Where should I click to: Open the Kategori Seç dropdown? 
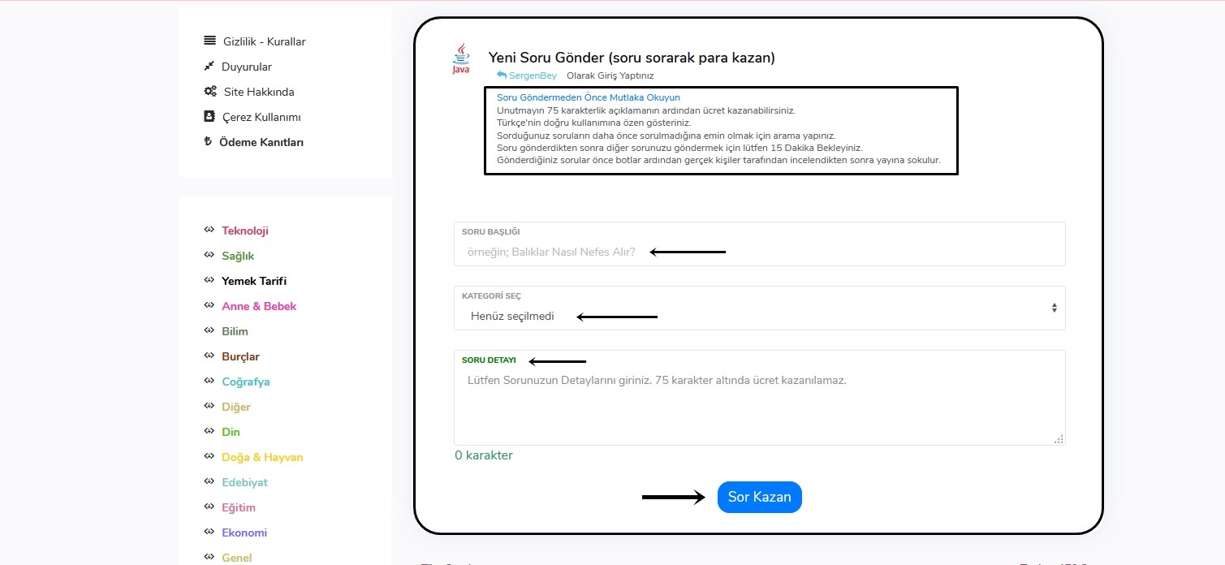pyautogui.click(x=759, y=316)
